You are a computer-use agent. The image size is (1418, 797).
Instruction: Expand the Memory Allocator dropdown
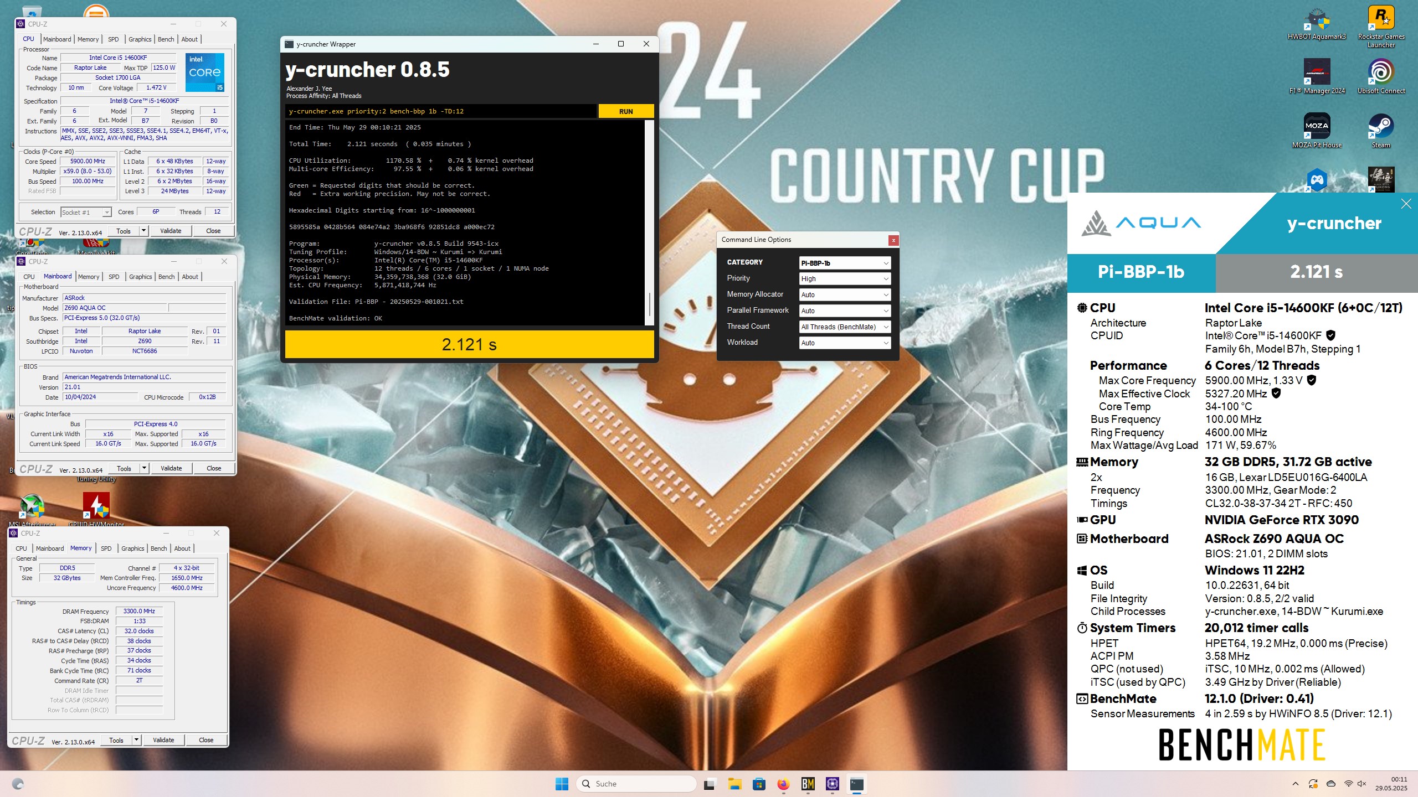(x=845, y=294)
